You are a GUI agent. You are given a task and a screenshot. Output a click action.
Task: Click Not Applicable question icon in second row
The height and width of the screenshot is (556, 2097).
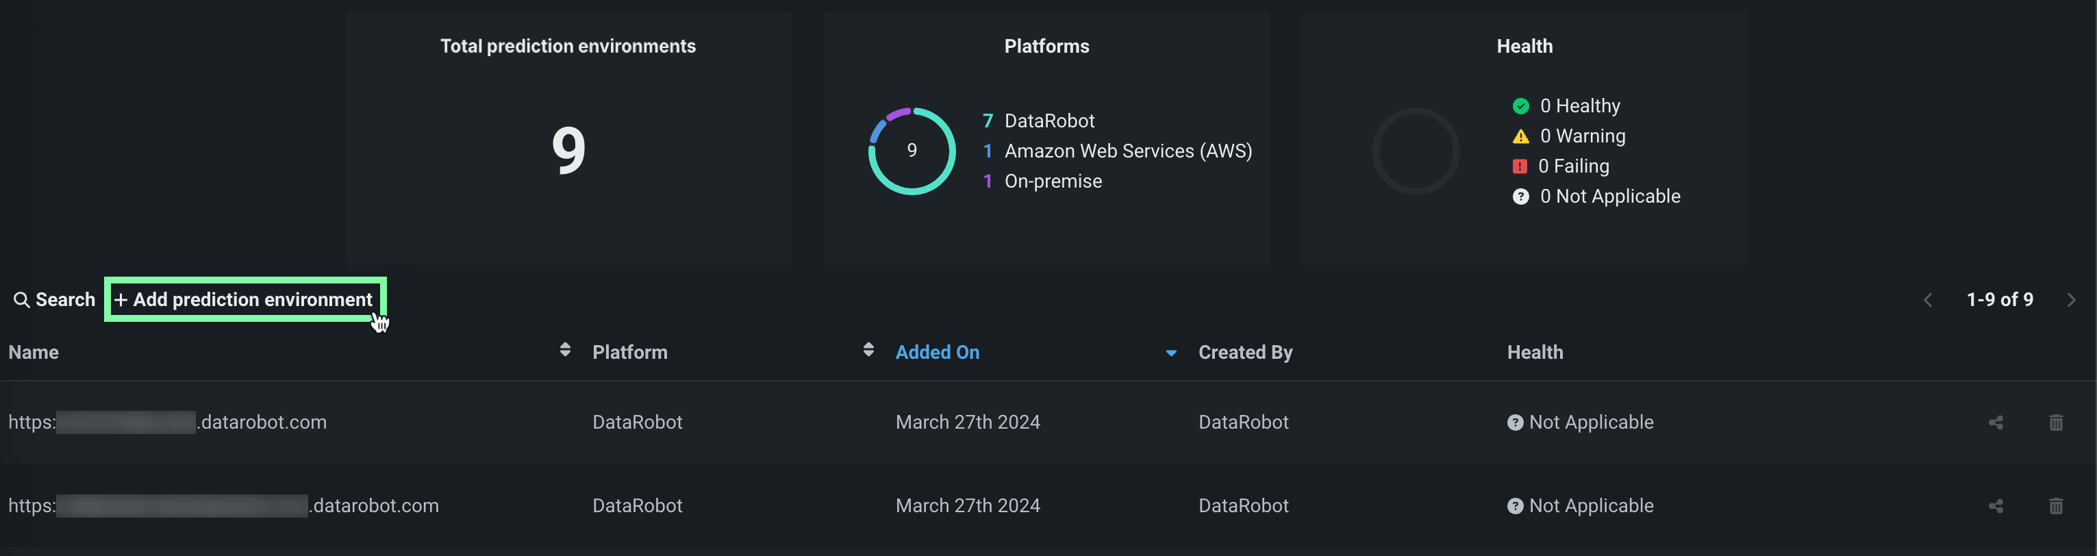pyautogui.click(x=1514, y=506)
